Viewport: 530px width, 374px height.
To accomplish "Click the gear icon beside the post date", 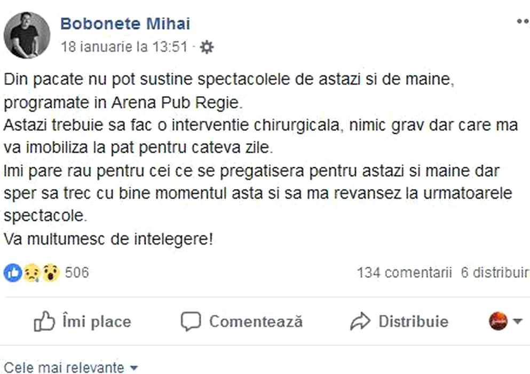I will pos(207,48).
